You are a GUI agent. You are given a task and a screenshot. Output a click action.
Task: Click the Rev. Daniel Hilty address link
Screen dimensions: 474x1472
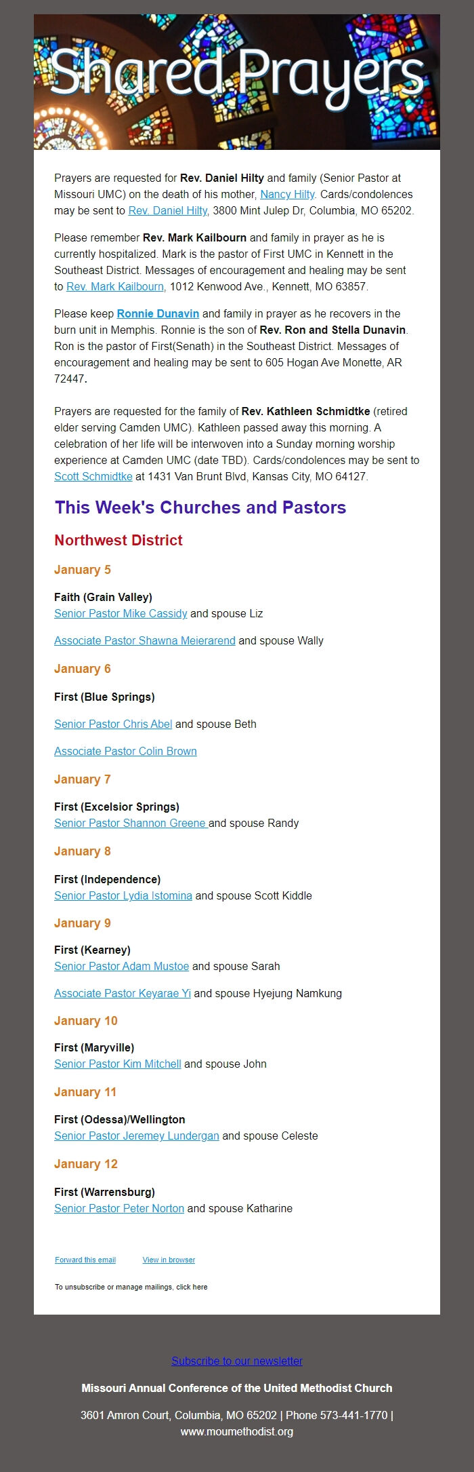click(169, 210)
